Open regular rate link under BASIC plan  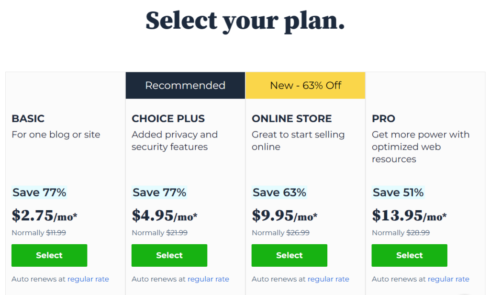88,279
